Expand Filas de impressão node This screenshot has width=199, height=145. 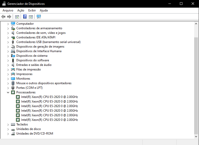(x=8, y=70)
